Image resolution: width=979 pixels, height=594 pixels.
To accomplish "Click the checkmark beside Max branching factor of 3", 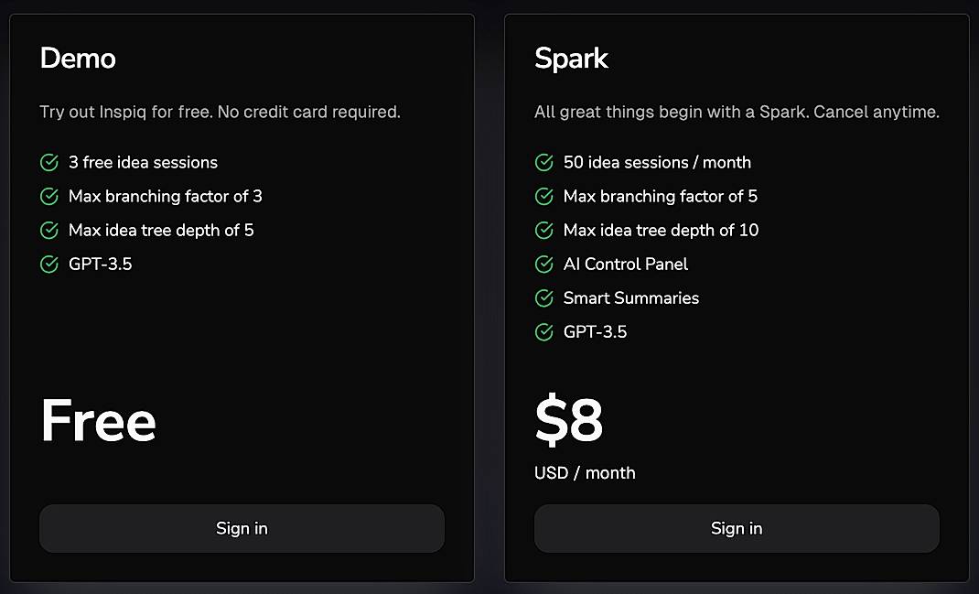I will tap(48, 196).
